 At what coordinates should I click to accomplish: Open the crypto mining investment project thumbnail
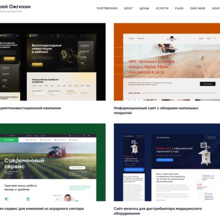click(53, 62)
